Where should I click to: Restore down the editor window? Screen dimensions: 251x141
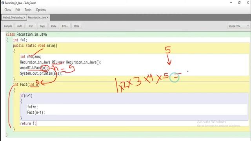[x=239, y=3]
